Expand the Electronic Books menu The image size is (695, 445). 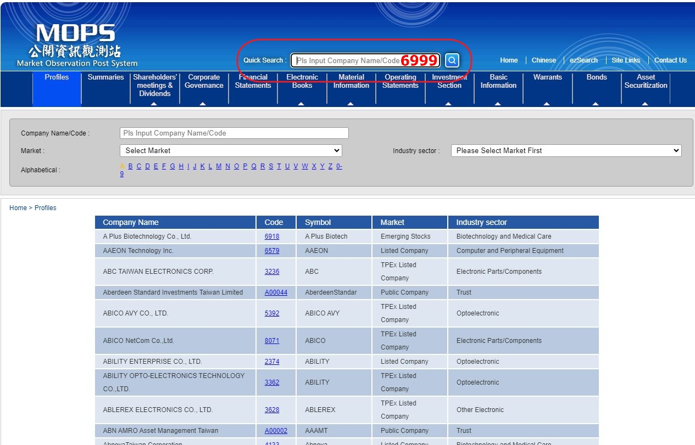click(302, 82)
